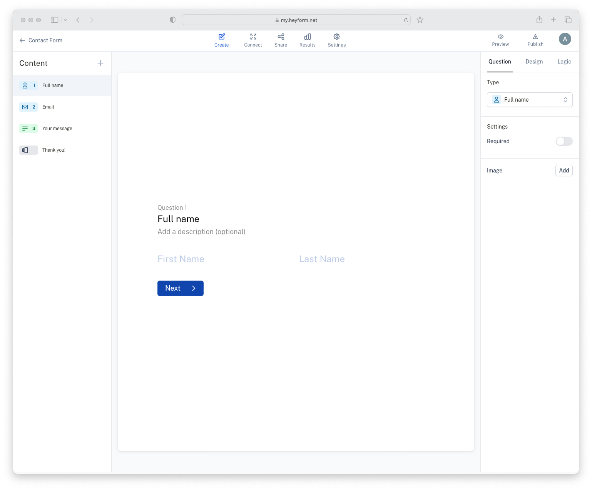Expand the browser sidebar chevron menu

tap(65, 20)
